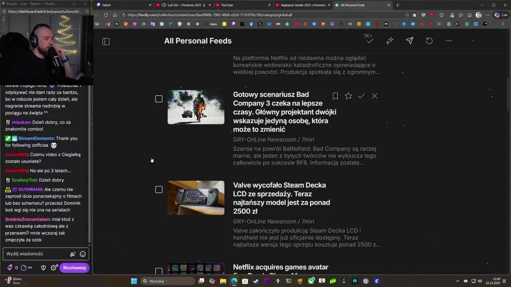Image resolution: width=511 pixels, height=287 pixels.
Task: Open Twitch chat settings gear icon
Action: [x=53, y=267]
